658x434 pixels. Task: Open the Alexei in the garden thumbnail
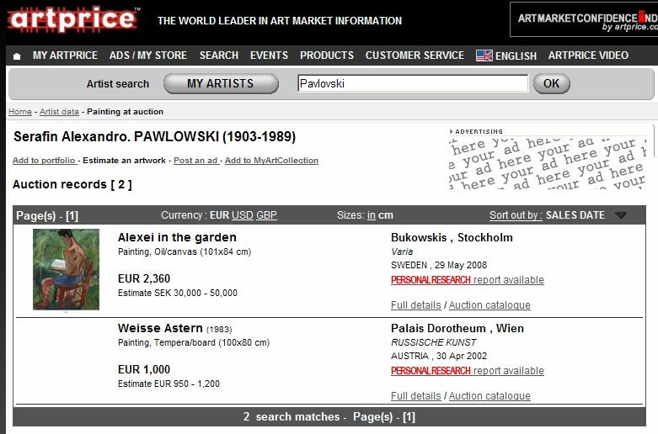(x=66, y=269)
